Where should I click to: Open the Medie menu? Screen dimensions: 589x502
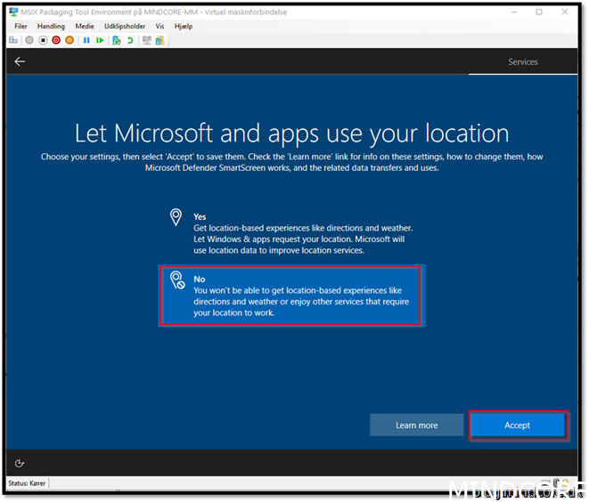(x=85, y=27)
